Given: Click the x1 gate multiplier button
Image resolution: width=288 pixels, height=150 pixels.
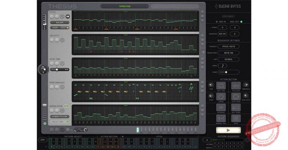Looking at the screenshot, I should click(66, 70).
